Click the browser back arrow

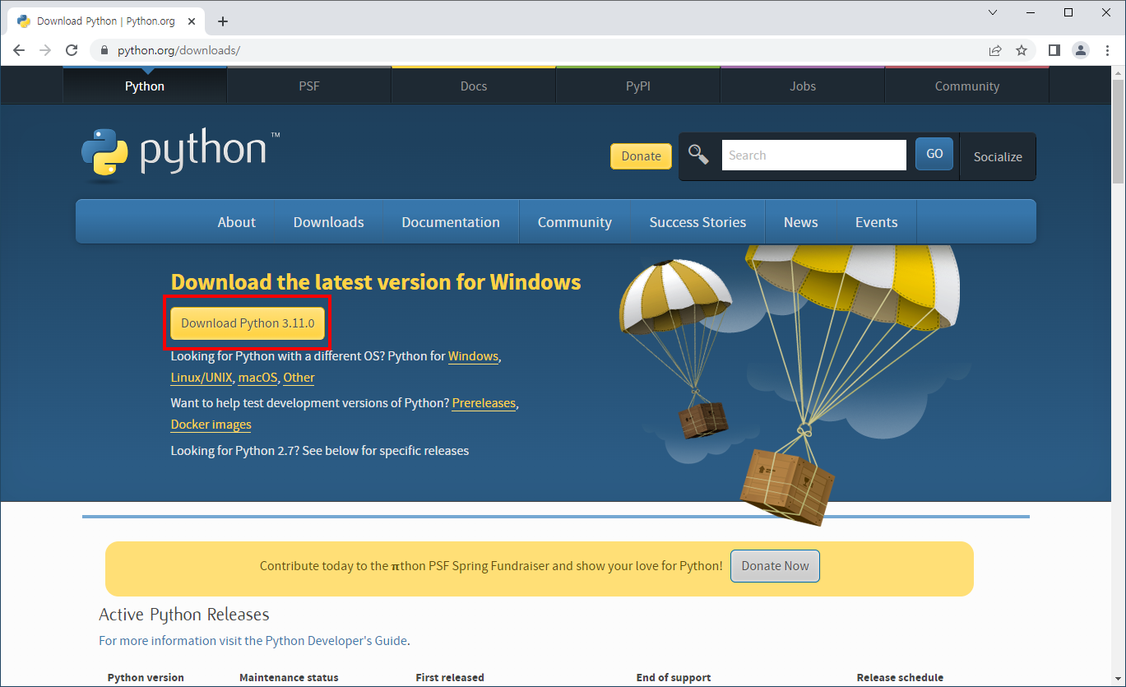(x=19, y=50)
